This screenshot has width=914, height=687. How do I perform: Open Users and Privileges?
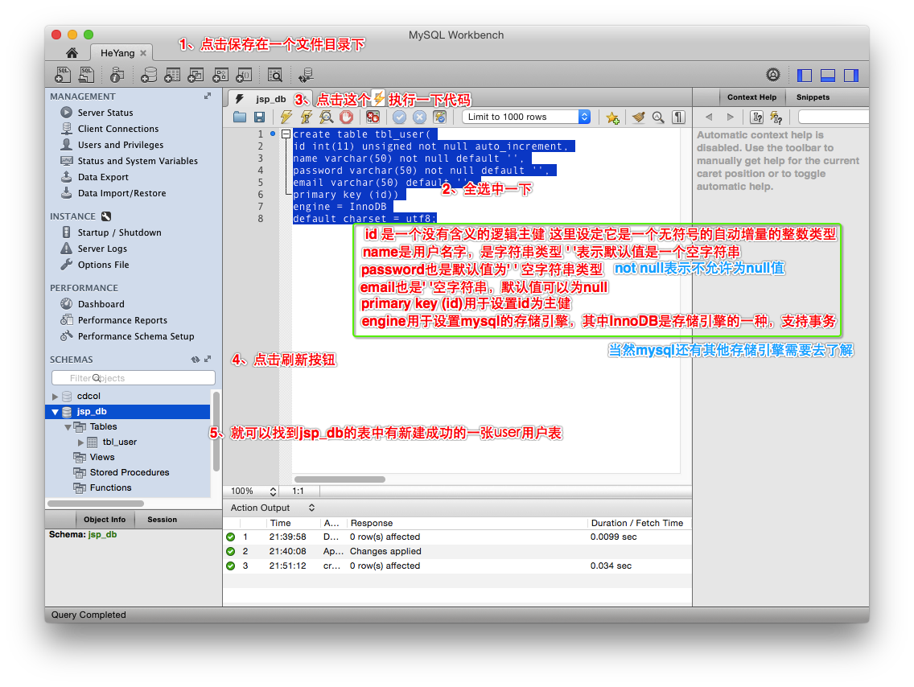(120, 145)
